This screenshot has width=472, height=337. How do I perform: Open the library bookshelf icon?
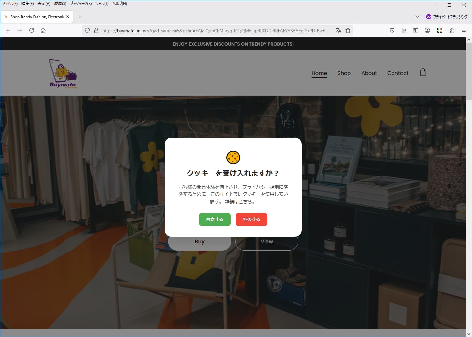pyautogui.click(x=404, y=30)
